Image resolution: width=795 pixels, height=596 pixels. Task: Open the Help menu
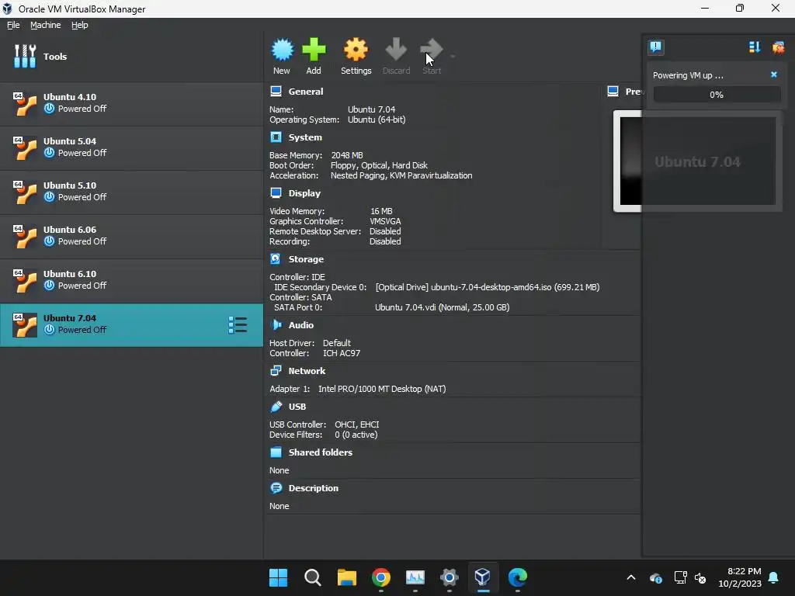(x=80, y=25)
